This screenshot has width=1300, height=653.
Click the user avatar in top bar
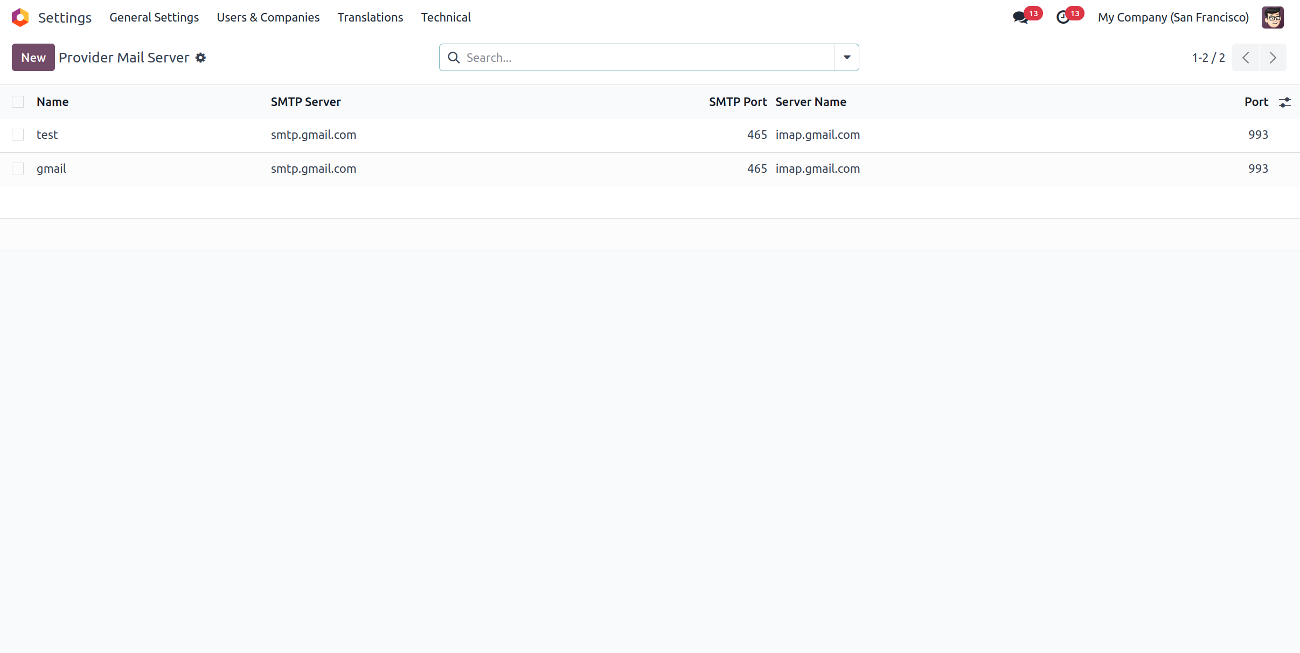point(1273,17)
